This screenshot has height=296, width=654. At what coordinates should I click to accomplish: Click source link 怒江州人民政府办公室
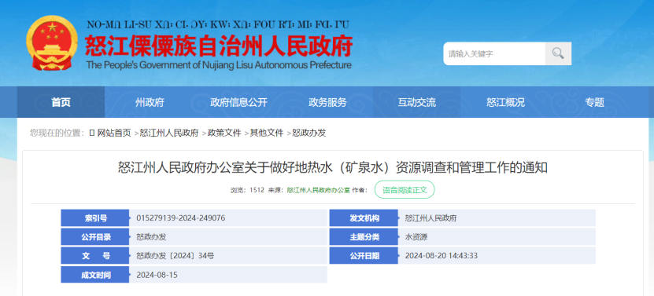[x=318, y=190]
